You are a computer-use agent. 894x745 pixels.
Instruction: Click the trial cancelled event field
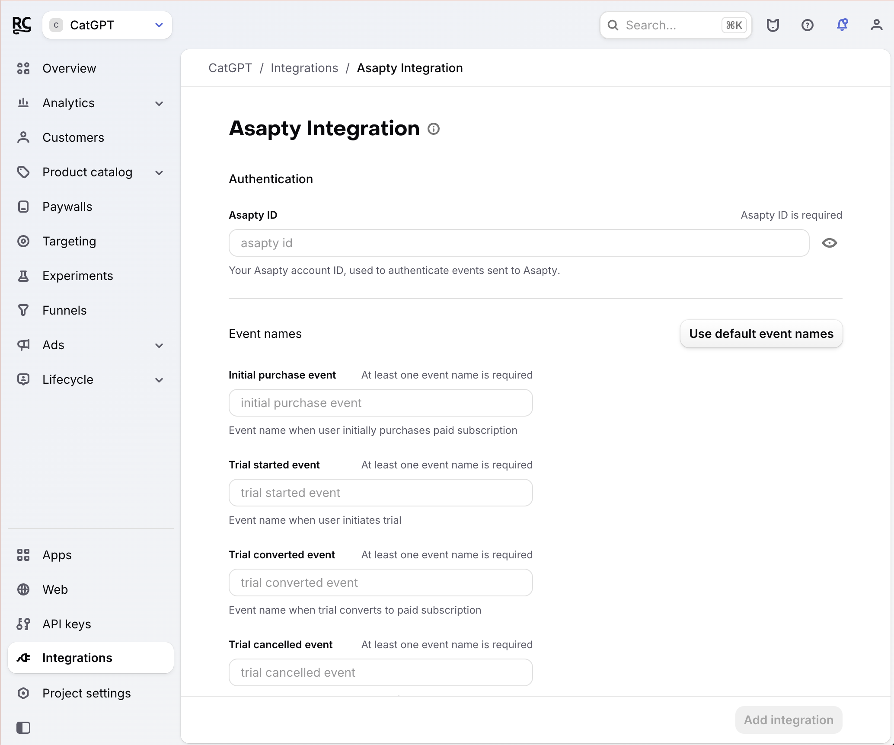pos(381,672)
